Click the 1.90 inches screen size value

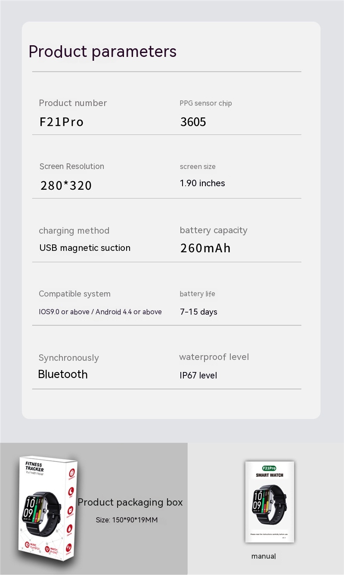202,183
